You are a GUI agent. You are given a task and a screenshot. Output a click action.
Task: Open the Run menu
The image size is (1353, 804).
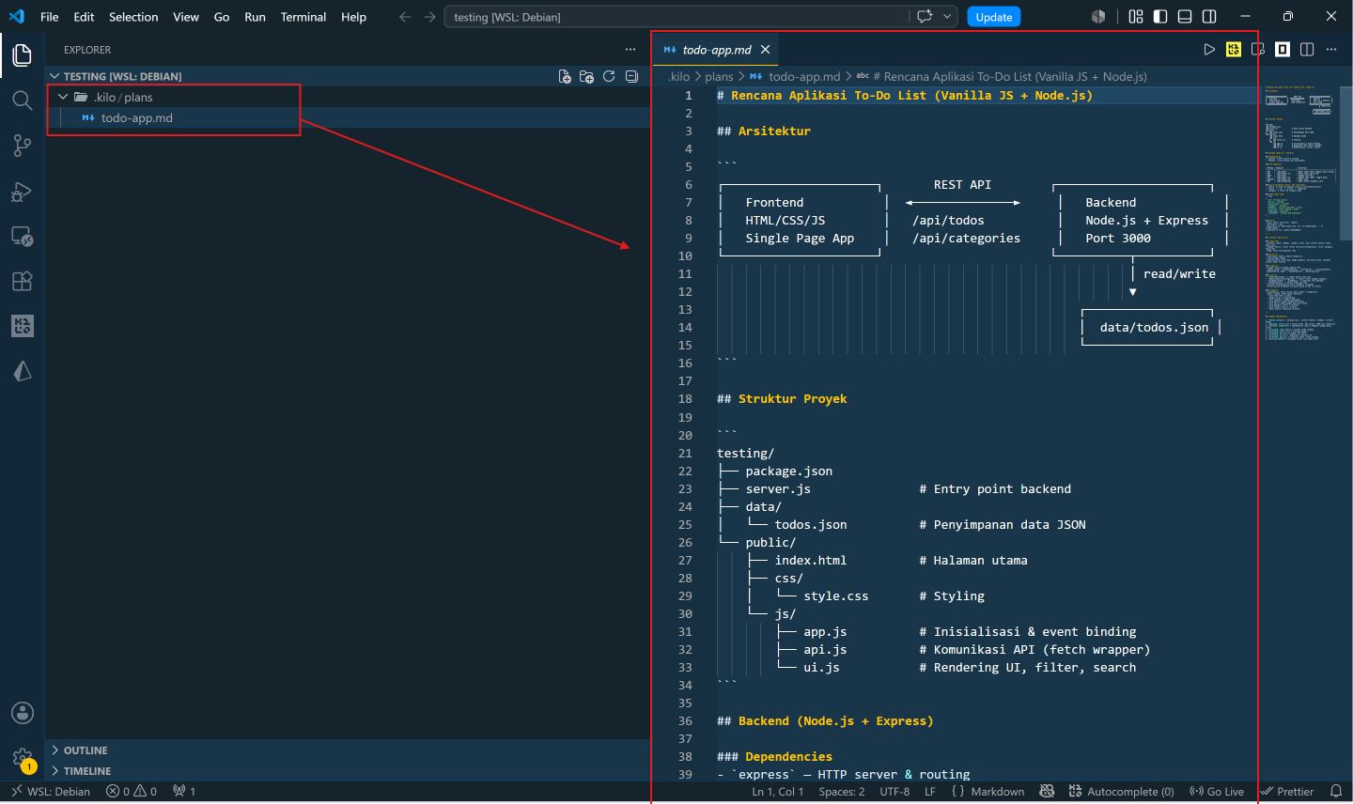click(255, 17)
